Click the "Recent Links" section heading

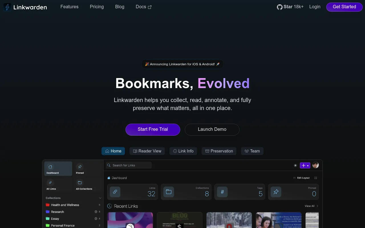[x=126, y=206]
